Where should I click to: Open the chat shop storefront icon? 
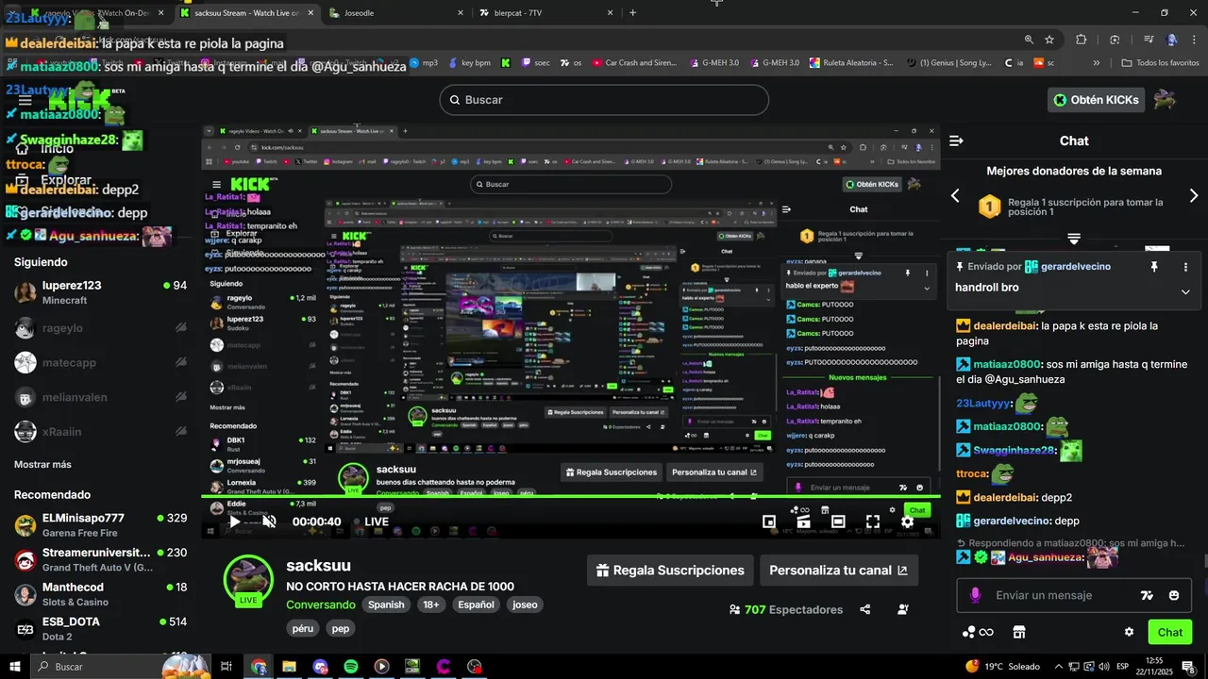click(1018, 632)
